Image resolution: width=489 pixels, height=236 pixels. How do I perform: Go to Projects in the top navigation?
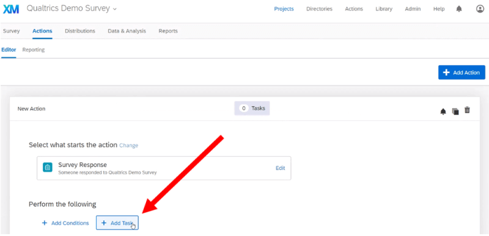point(284,9)
